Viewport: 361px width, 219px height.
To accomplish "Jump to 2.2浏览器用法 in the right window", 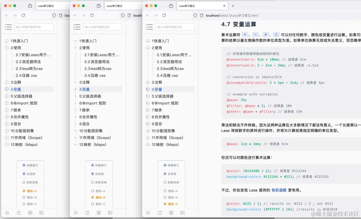I will [169, 62].
